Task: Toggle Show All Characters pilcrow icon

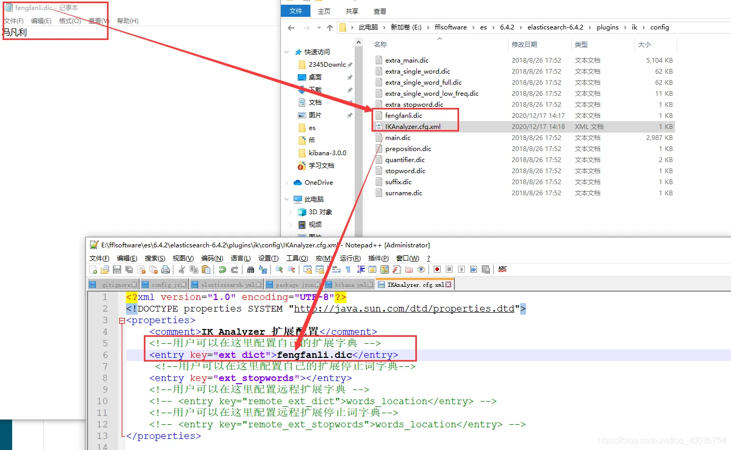Action: pyautogui.click(x=348, y=269)
